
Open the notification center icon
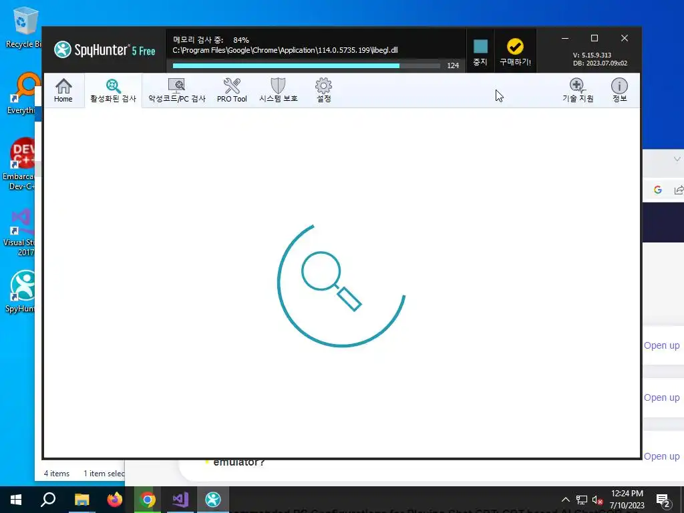pyautogui.click(x=663, y=500)
